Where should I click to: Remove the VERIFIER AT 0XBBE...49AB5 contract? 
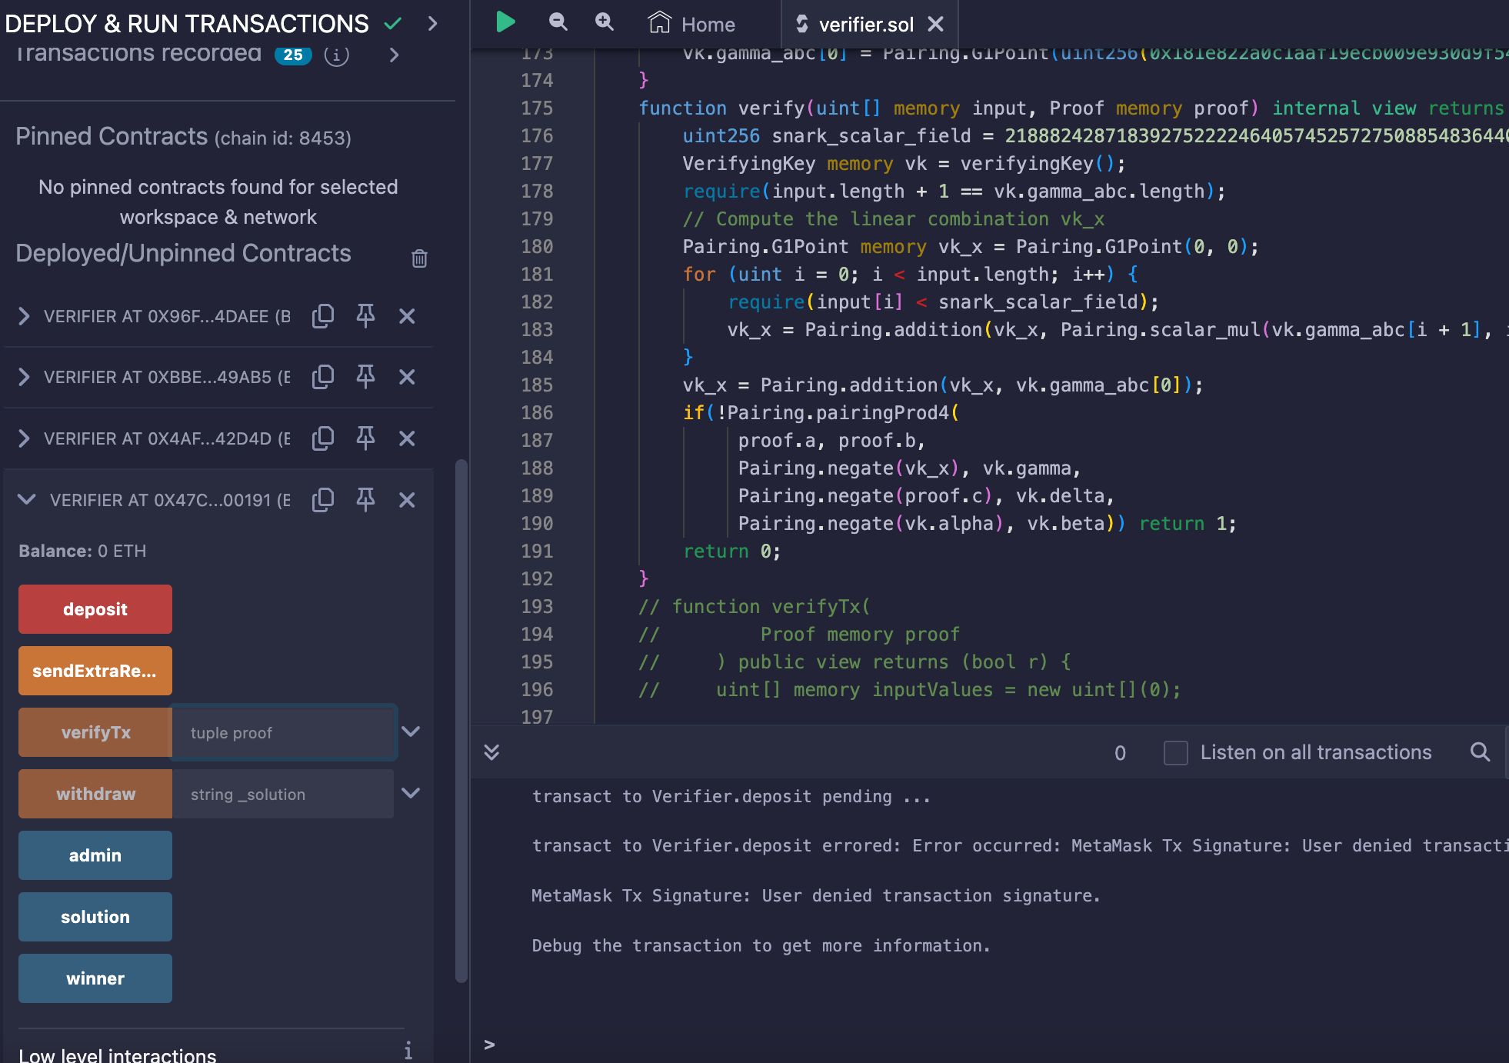click(407, 377)
